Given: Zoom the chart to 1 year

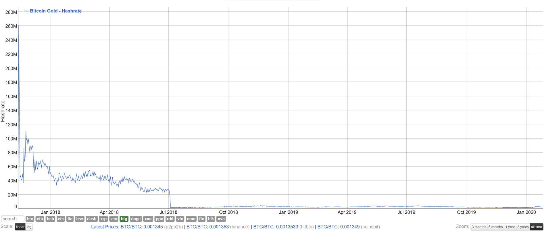Looking at the screenshot, I should pyautogui.click(x=510, y=227).
